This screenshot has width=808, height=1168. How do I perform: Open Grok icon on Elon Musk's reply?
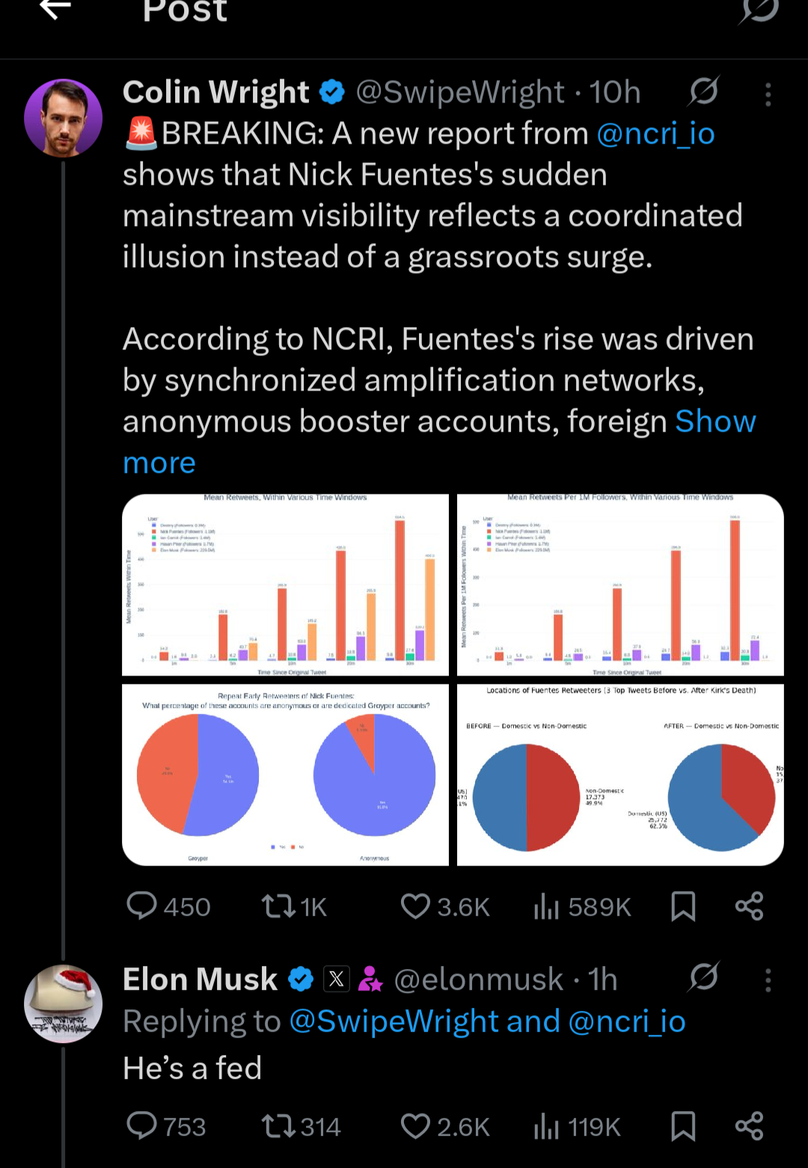[704, 977]
